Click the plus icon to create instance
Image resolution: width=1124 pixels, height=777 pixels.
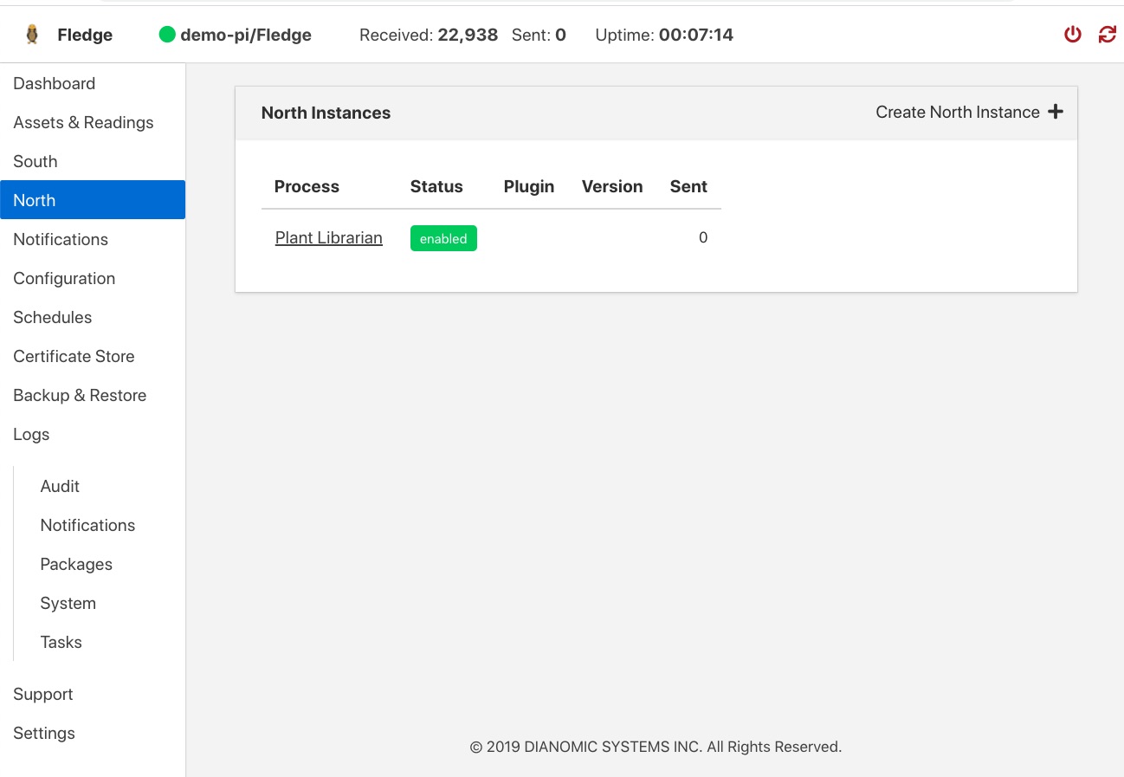click(x=1055, y=112)
